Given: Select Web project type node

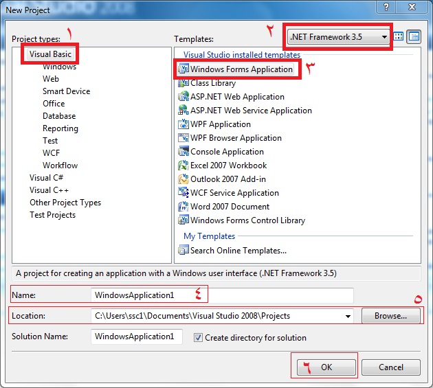Looking at the screenshot, I should [51, 79].
